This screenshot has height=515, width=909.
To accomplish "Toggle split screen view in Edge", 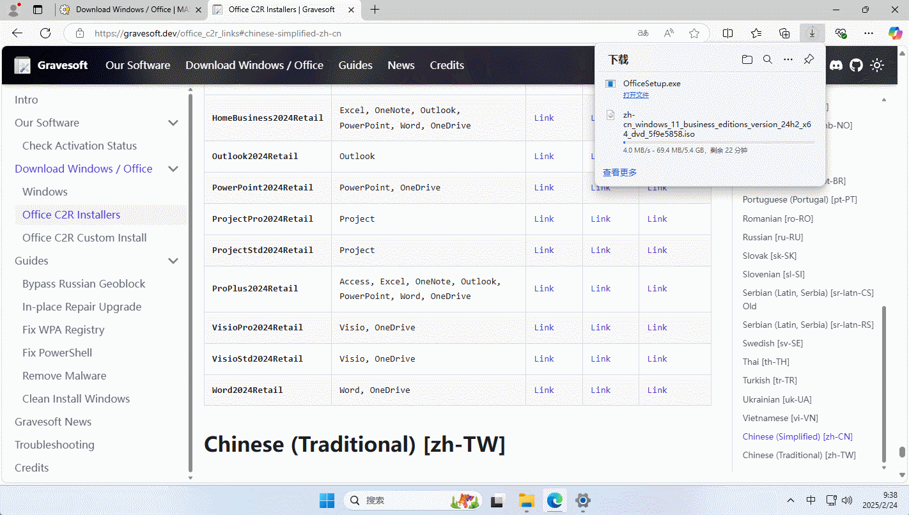I will (x=727, y=33).
